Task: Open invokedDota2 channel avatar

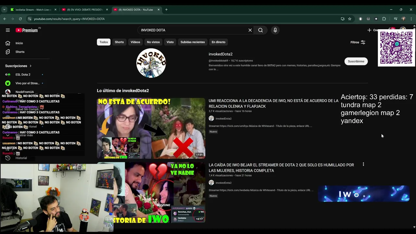Action: (151, 63)
